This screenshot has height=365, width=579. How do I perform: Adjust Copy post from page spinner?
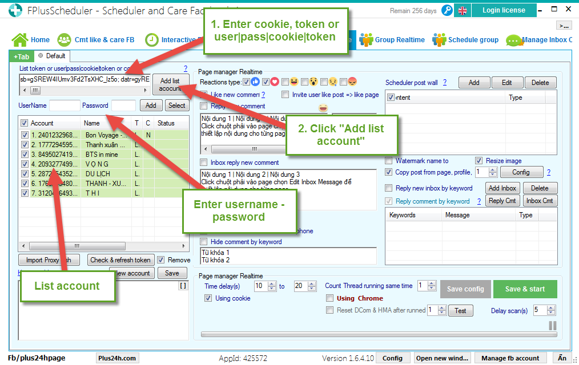[493, 172]
